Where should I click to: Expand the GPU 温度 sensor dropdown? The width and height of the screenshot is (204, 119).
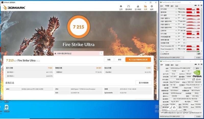(x=176, y=15)
